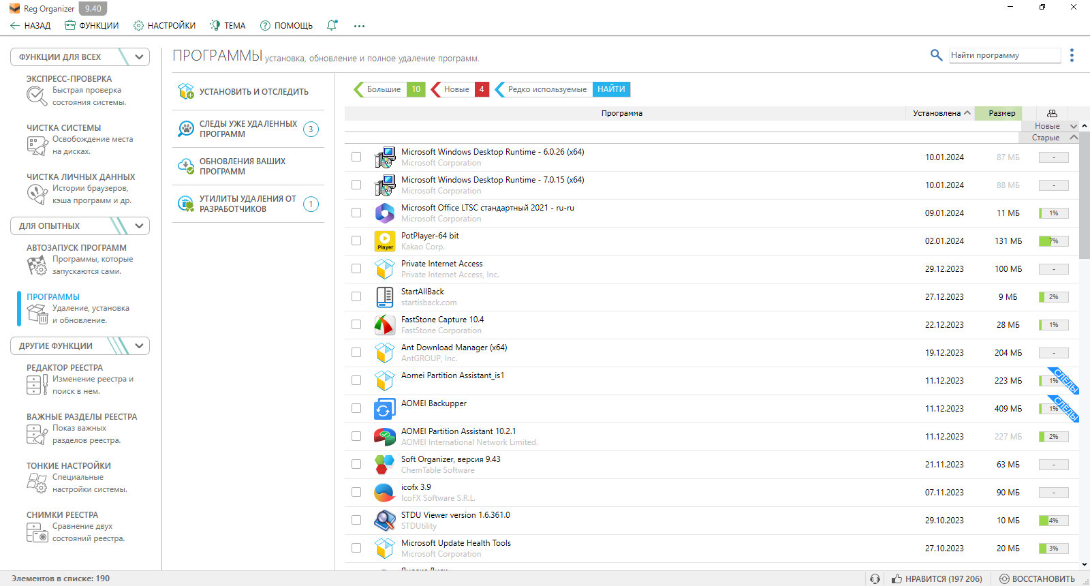Check the Ant Download Manager checkbox
The width and height of the screenshot is (1090, 586).
356,352
